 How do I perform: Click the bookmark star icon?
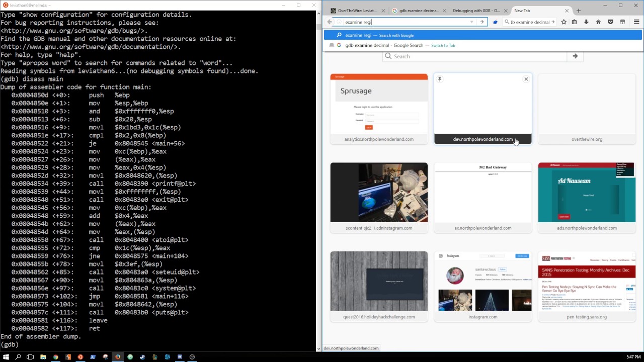click(x=564, y=22)
